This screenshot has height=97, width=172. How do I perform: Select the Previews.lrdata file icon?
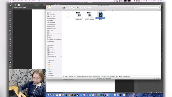pyautogui.click(x=78, y=14)
